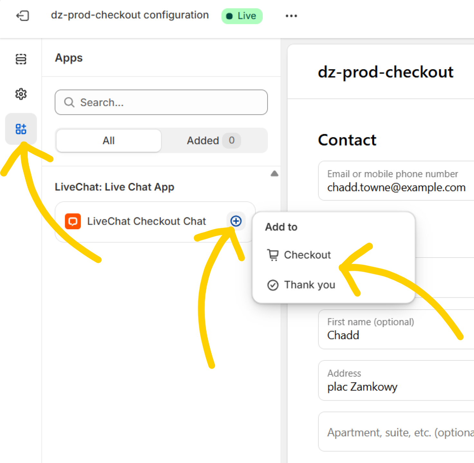Click the checkmark icon beside Thank you
The height and width of the screenshot is (463, 474).
(x=273, y=285)
